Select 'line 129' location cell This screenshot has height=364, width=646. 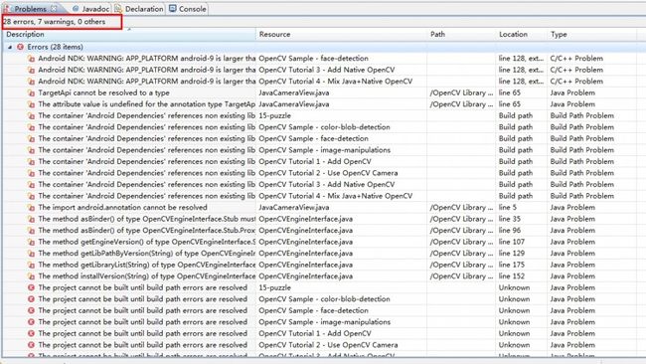[511, 254]
